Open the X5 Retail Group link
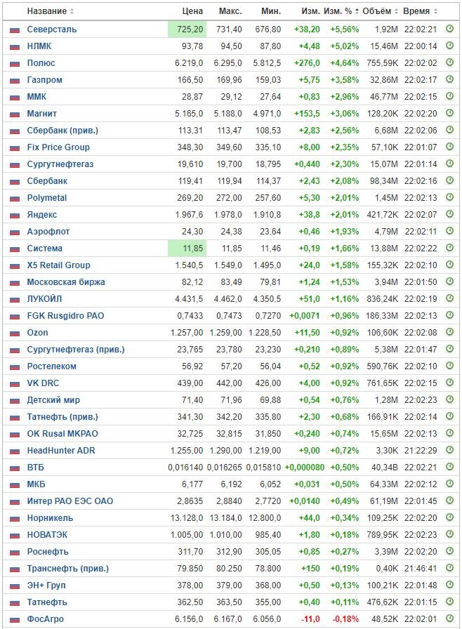The width and height of the screenshot is (462, 629). (58, 265)
